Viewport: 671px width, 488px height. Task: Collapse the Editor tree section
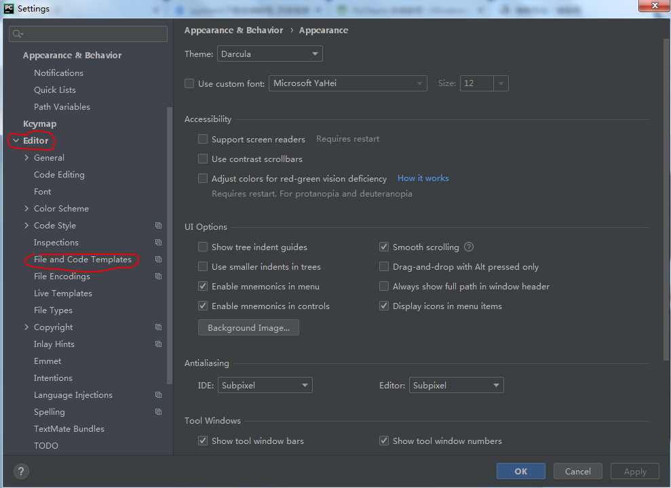pos(16,140)
